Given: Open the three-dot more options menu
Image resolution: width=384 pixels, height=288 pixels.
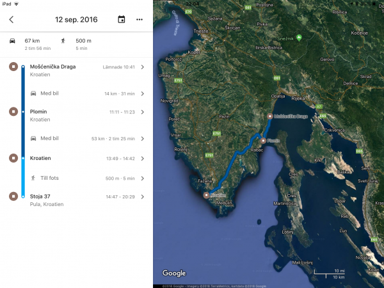Looking at the screenshot, I should [140, 19].
